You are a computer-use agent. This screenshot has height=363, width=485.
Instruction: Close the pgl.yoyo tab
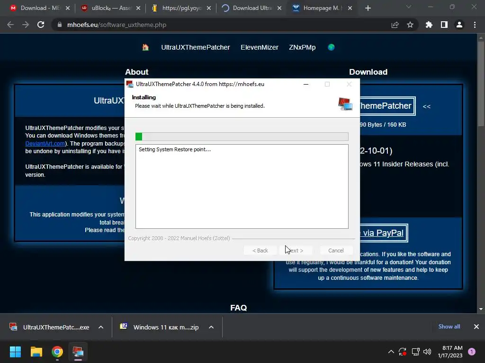coord(209,9)
